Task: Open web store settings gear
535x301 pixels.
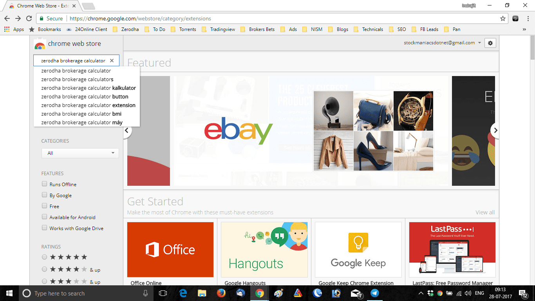Action: [490, 43]
